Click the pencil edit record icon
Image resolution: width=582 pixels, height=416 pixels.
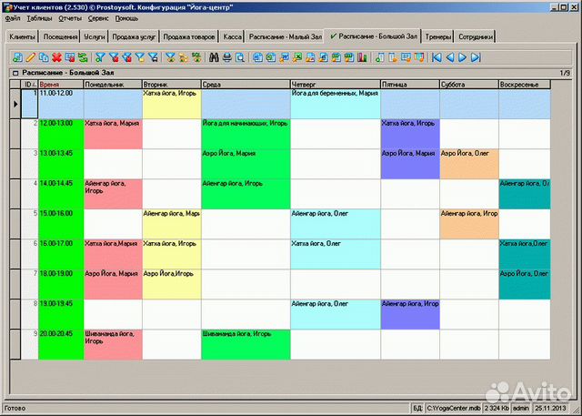coord(31,57)
